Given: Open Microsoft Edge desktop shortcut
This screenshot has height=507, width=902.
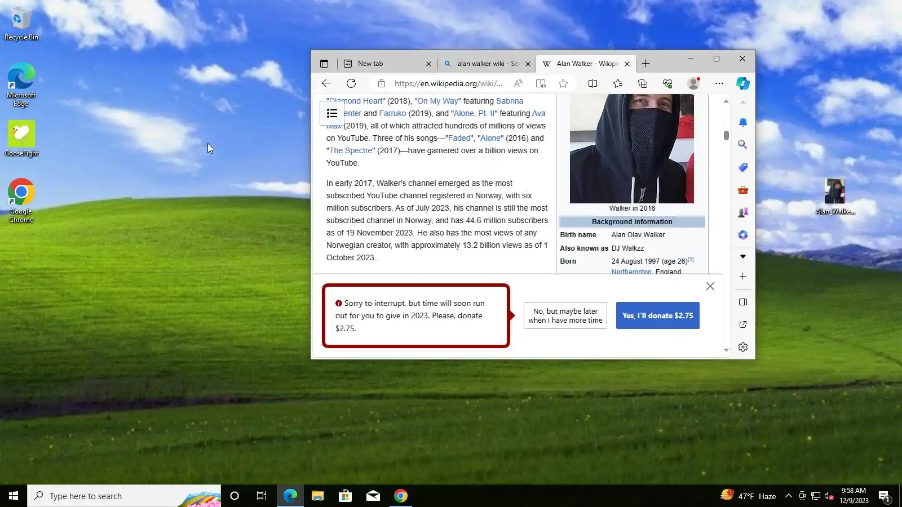Looking at the screenshot, I should (x=21, y=84).
